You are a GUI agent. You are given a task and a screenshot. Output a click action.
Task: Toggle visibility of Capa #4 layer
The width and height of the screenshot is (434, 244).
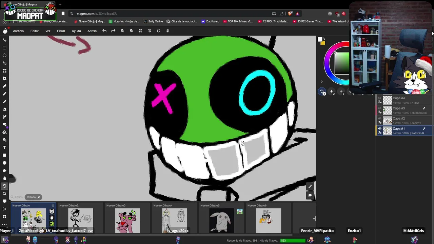pyautogui.click(x=380, y=98)
